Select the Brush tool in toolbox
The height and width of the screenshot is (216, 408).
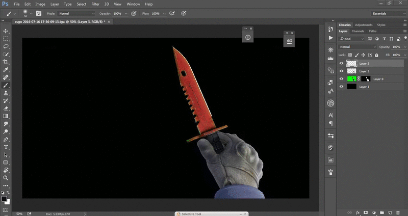(6, 85)
